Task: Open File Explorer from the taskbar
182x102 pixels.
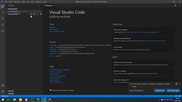Action: click(x=15, y=99)
